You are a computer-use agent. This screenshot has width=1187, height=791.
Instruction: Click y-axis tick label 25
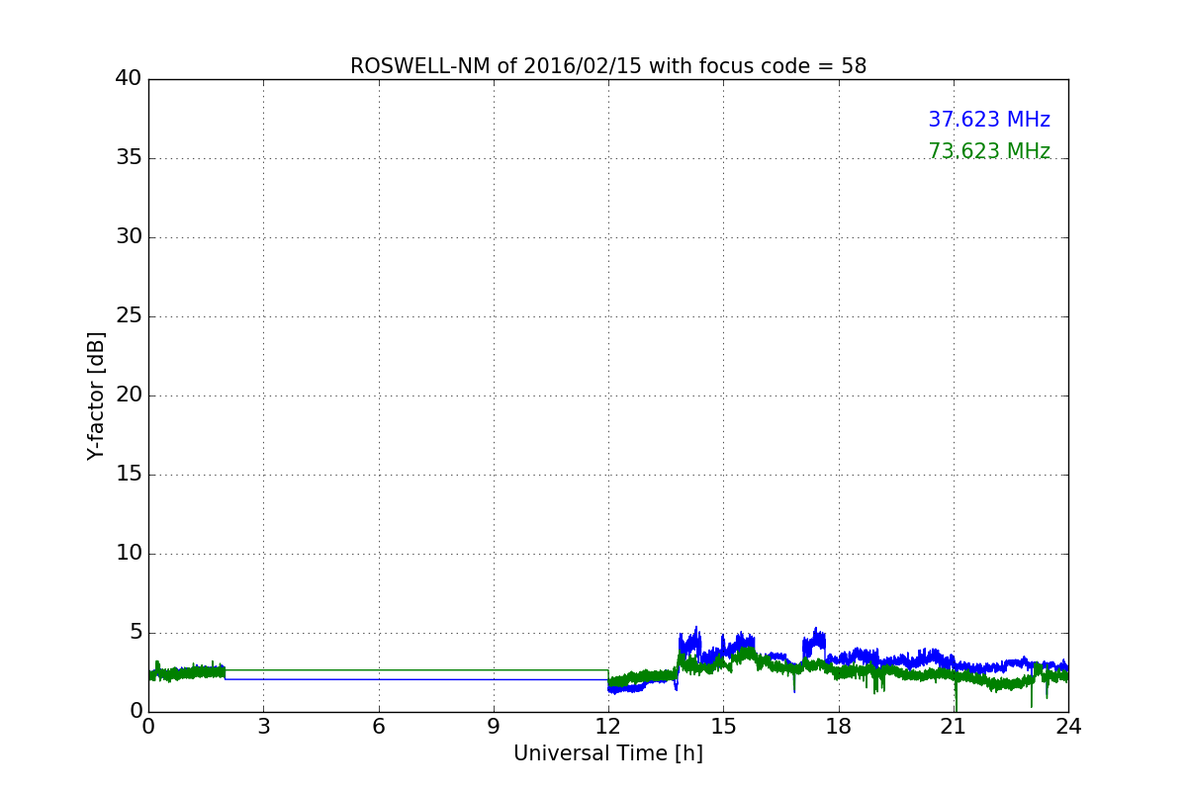tap(129, 315)
